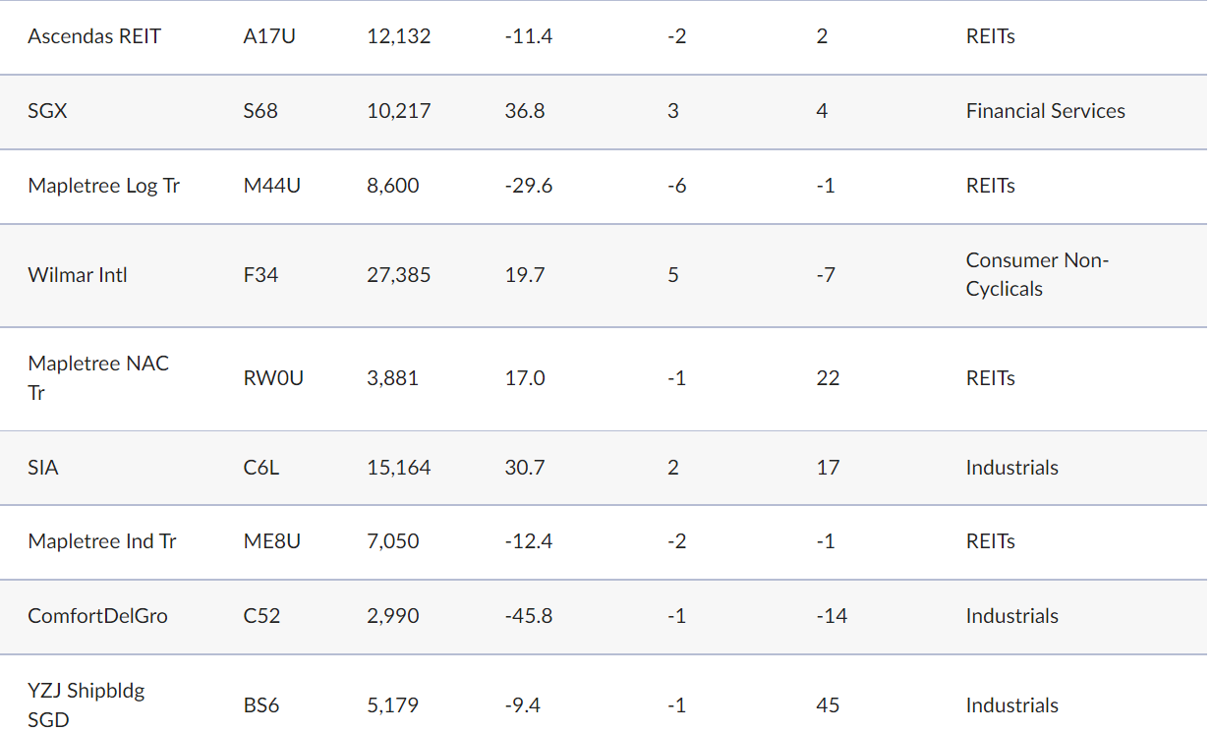Click ticker code A17U

point(271,36)
